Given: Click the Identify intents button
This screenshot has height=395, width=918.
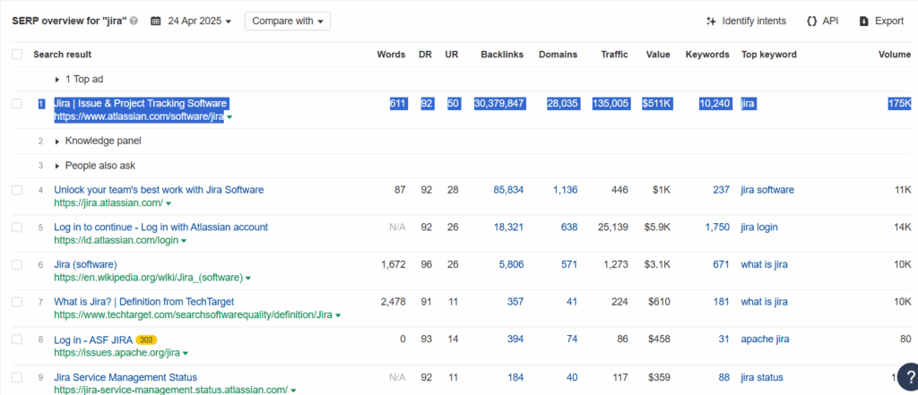Looking at the screenshot, I should click(747, 21).
